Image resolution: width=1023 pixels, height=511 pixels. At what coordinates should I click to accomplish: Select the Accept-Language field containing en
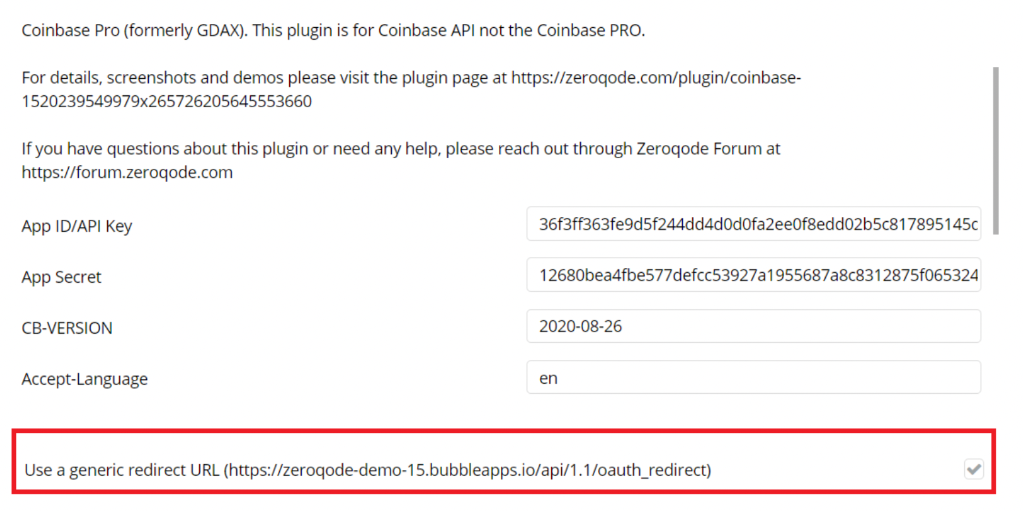pyautogui.click(x=753, y=377)
